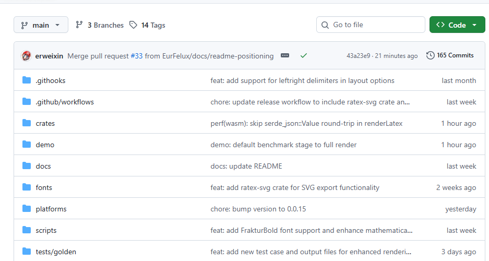Image resolution: width=489 pixels, height=261 pixels.
Task: Click the '1 hour ago' timestamp for crates
Action: [458, 124]
